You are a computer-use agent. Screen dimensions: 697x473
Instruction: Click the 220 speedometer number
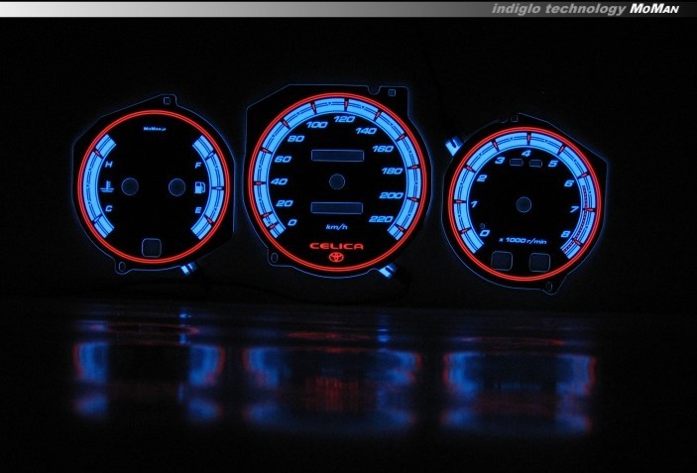pyautogui.click(x=382, y=219)
